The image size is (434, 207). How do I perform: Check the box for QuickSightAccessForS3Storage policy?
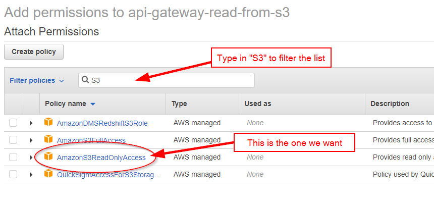(x=13, y=174)
